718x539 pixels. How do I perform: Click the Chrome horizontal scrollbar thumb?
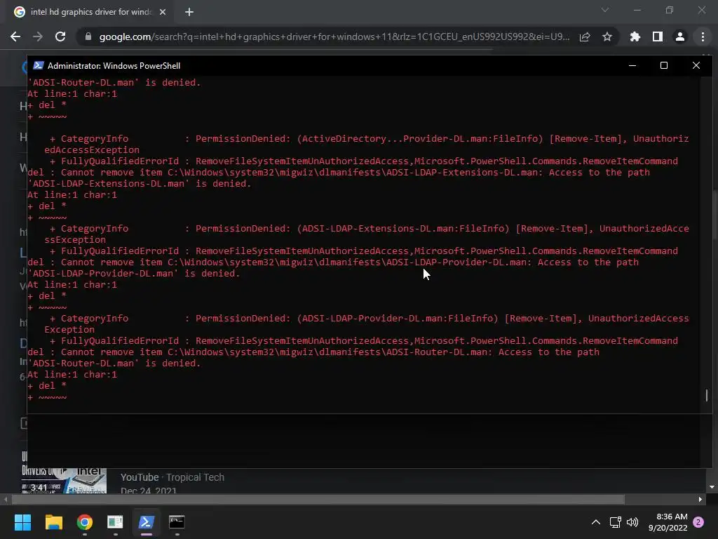[318, 499]
